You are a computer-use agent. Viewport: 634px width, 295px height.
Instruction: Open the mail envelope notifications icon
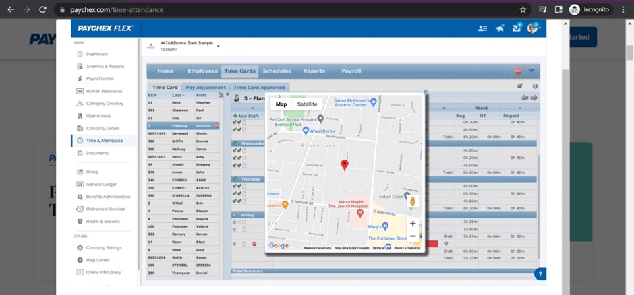coord(517,28)
